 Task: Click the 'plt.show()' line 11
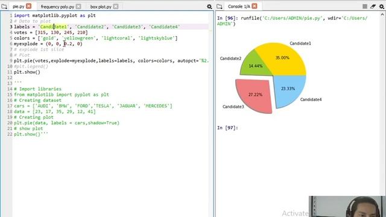27,72
